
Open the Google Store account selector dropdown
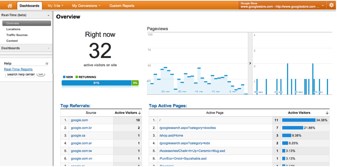(282, 5)
